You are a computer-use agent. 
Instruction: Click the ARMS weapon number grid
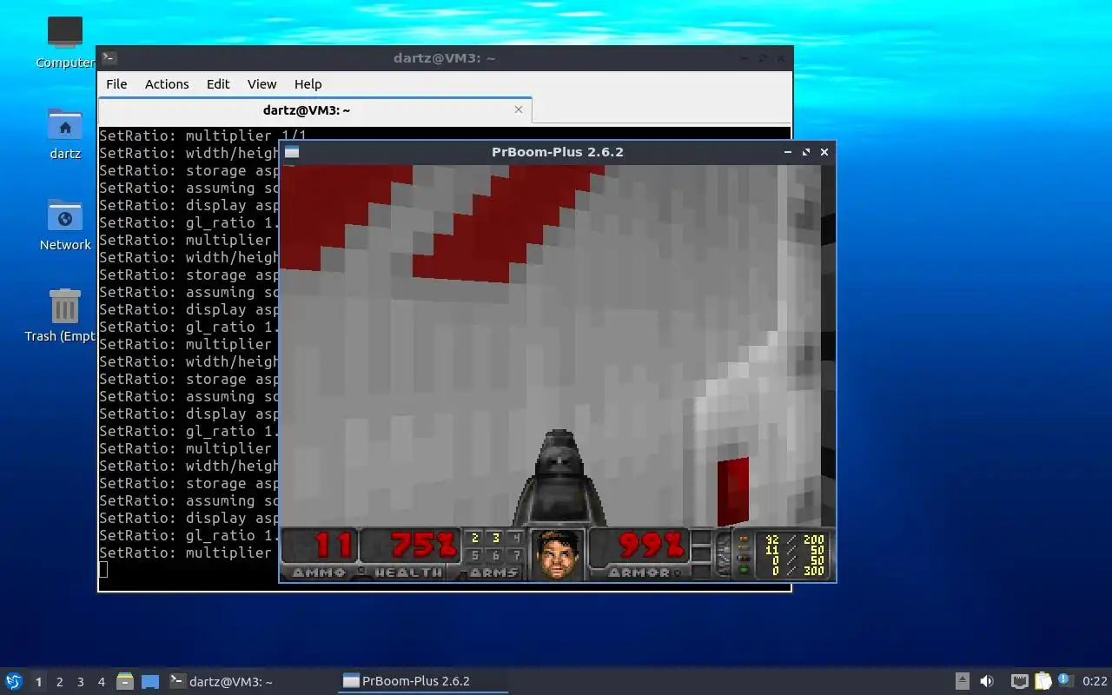coord(495,546)
